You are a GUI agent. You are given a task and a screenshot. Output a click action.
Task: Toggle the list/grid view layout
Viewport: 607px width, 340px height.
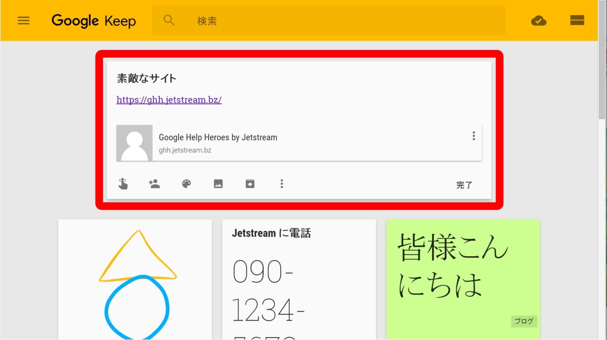[x=577, y=20]
